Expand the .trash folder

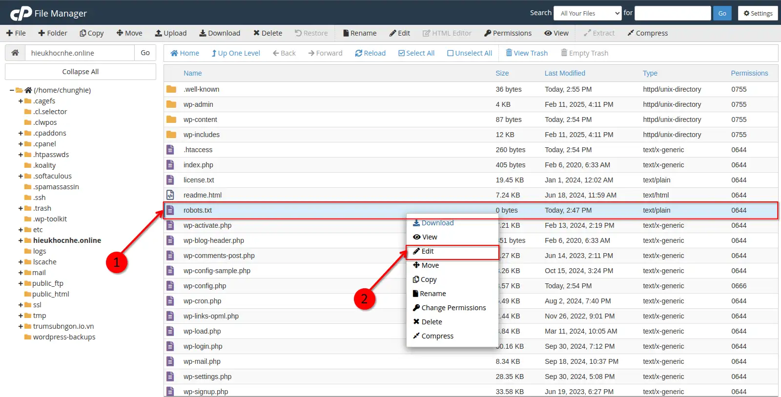21,208
